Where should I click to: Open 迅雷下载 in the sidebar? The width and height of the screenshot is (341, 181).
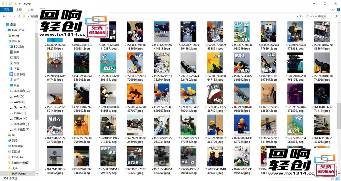point(19,74)
